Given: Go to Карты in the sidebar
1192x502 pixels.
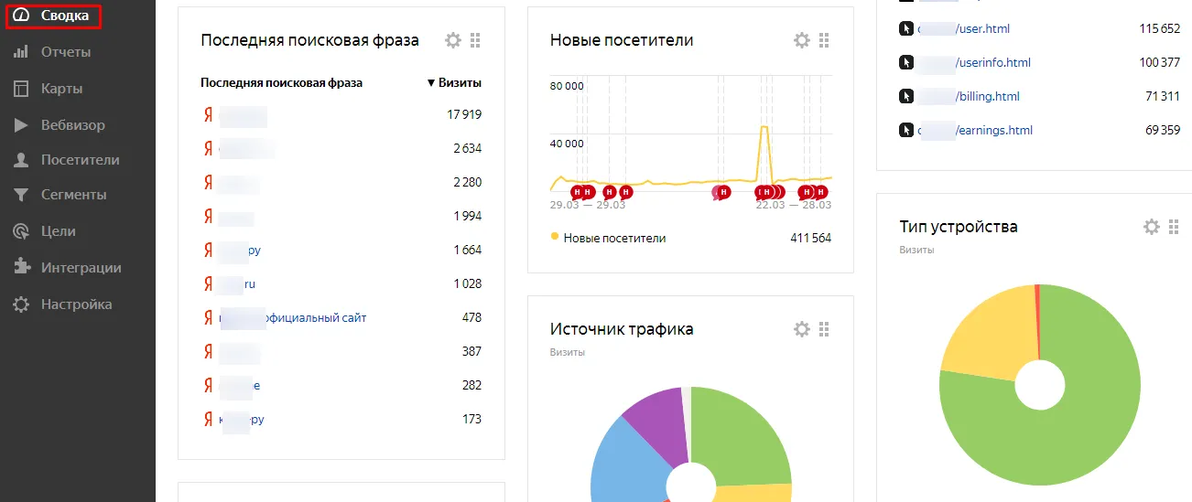Looking at the screenshot, I should (x=61, y=89).
